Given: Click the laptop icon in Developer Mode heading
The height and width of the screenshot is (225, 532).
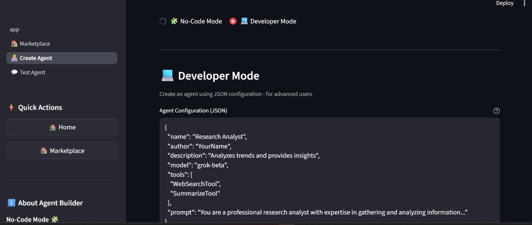Looking at the screenshot, I should (x=167, y=76).
